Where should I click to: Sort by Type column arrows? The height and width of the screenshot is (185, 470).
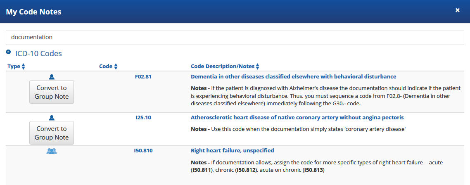[x=24, y=66]
